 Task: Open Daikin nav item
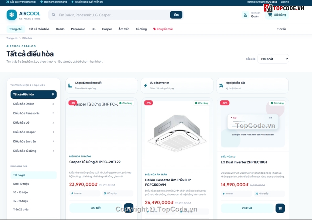[60, 29]
